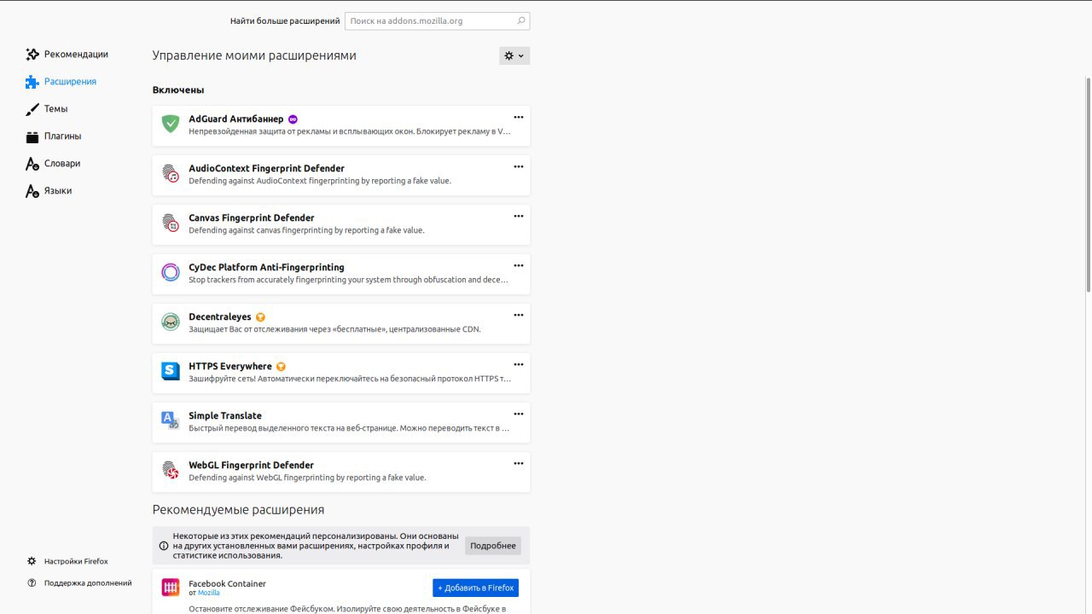
Task: Click the Canvas Fingerprint Defender icon
Action: pos(171,223)
